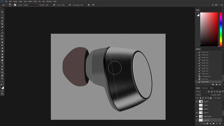Click the foreground color swatch in toolbar

pyautogui.click(x=1, y=86)
